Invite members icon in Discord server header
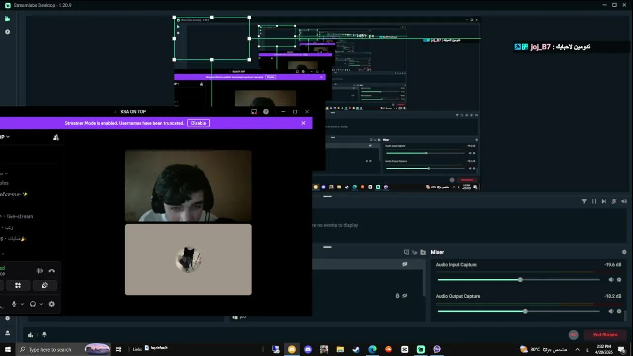This screenshot has height=356, width=633. pos(56,137)
